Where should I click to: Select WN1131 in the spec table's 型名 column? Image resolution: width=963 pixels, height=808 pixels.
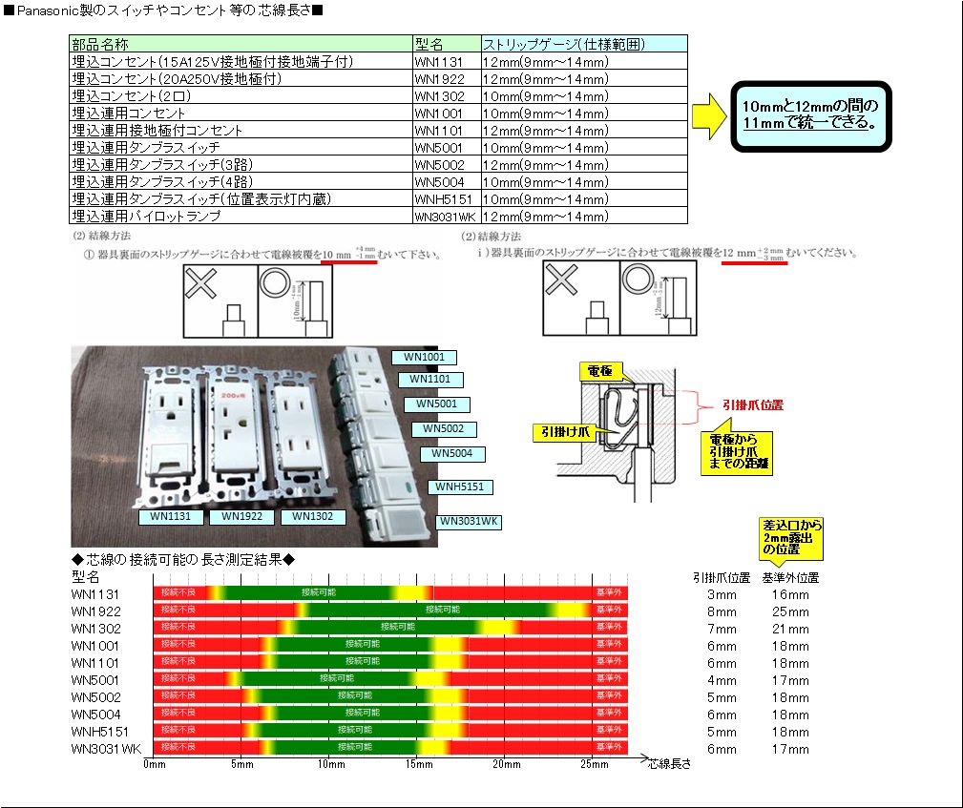click(x=447, y=61)
